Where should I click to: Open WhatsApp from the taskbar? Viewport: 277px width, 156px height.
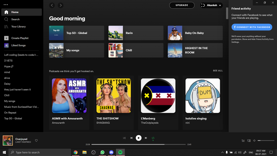click(x=102, y=152)
